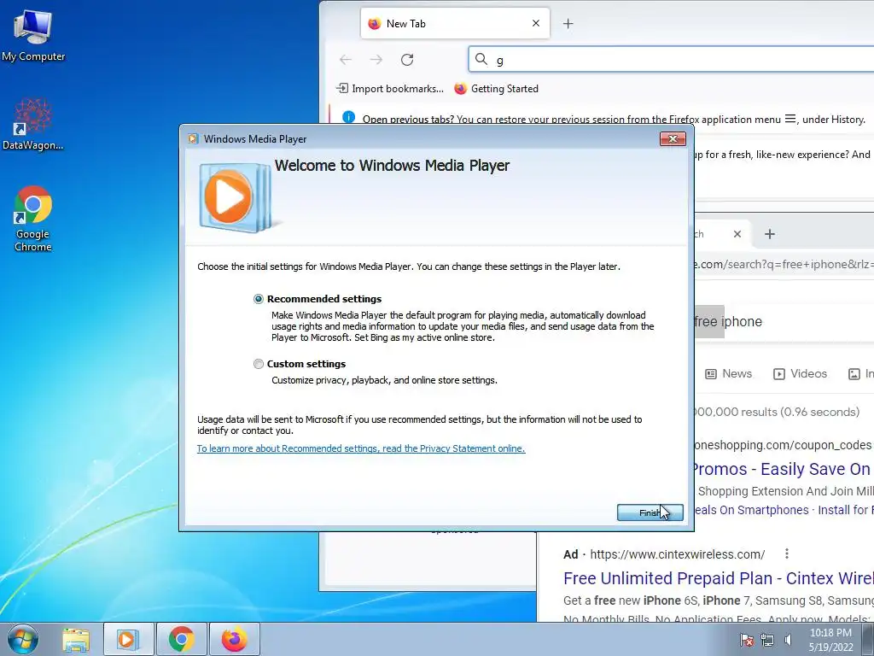Open the Google Chrome desktop shortcut
Screen dimensions: 874x656
click(33, 218)
